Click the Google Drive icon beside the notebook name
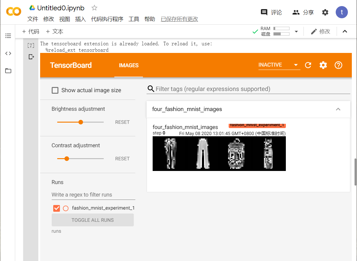Viewport: 357px width, 261px height. click(32, 8)
